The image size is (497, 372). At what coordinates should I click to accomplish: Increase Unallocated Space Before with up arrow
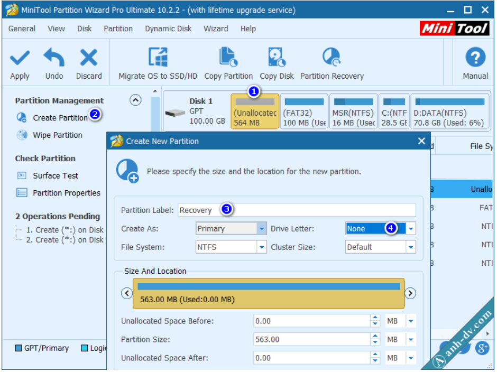(375, 318)
